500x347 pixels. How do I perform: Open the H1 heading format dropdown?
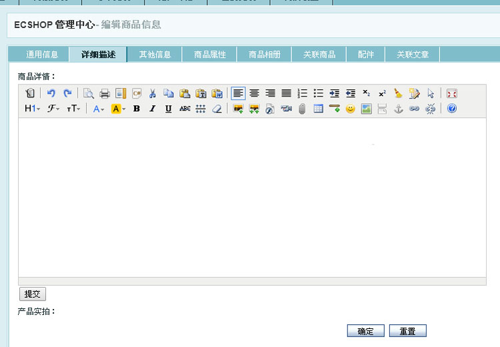point(33,109)
